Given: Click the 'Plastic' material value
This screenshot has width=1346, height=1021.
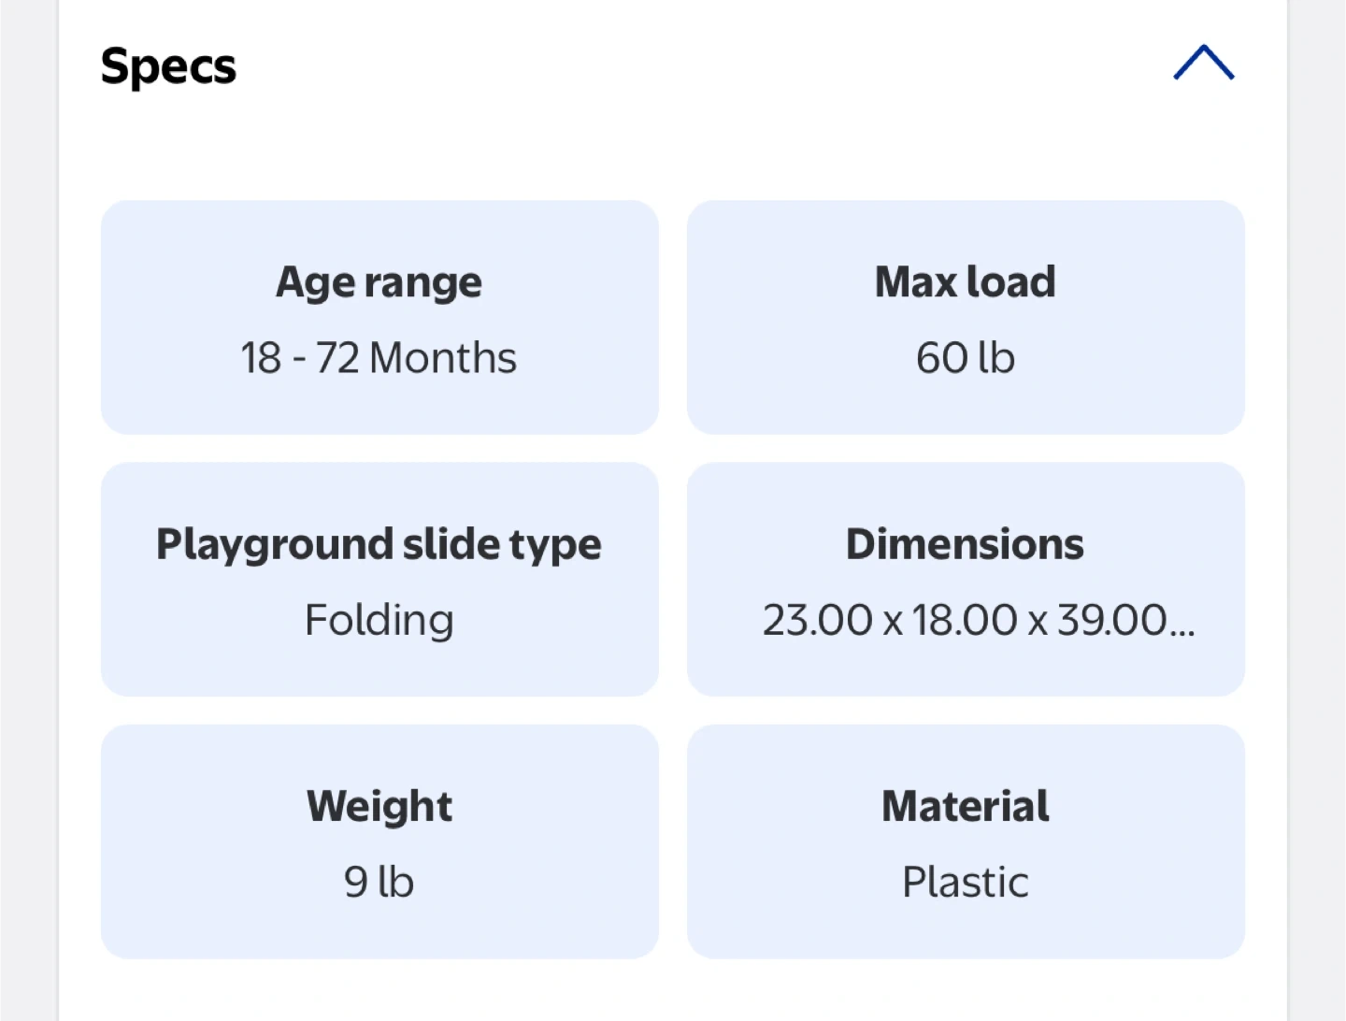Looking at the screenshot, I should point(966,882).
